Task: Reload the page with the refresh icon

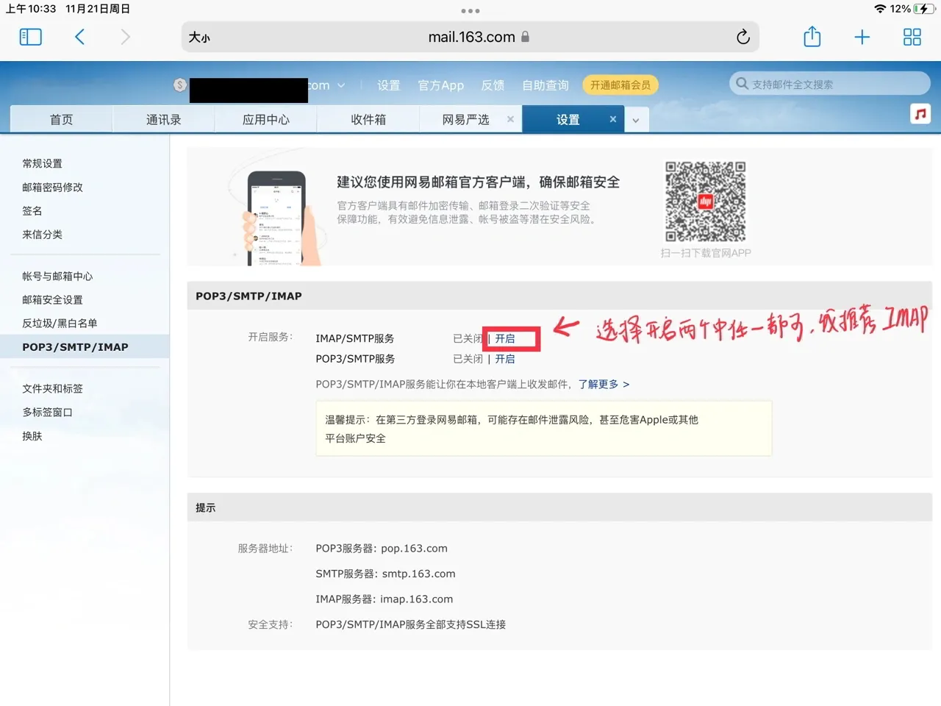Action: (743, 37)
